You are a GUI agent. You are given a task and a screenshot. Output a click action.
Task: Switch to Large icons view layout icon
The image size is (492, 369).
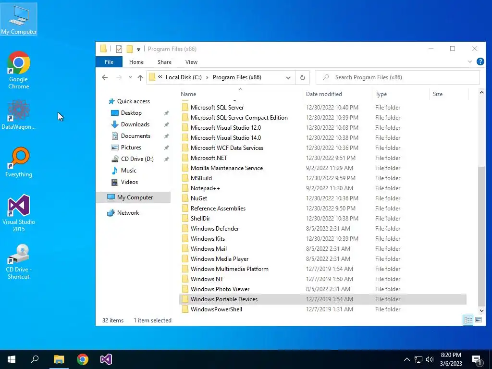479,320
